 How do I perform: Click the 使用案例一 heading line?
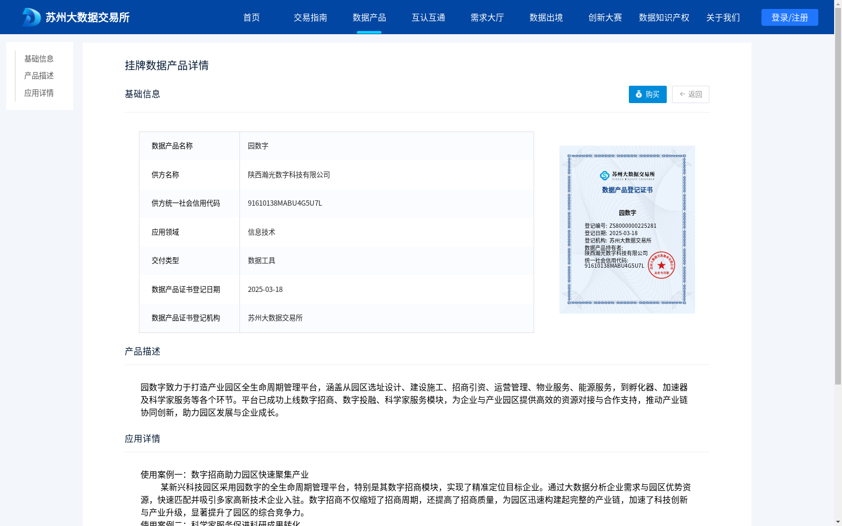225,474
